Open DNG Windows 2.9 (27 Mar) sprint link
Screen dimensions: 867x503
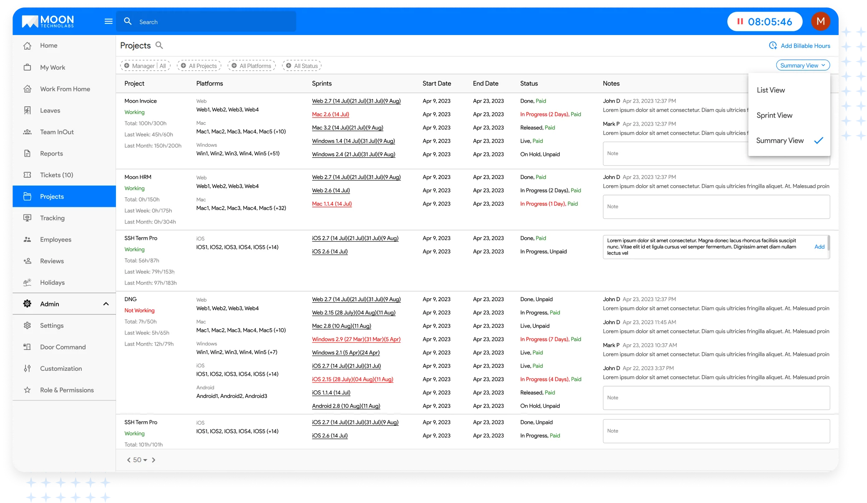point(356,340)
